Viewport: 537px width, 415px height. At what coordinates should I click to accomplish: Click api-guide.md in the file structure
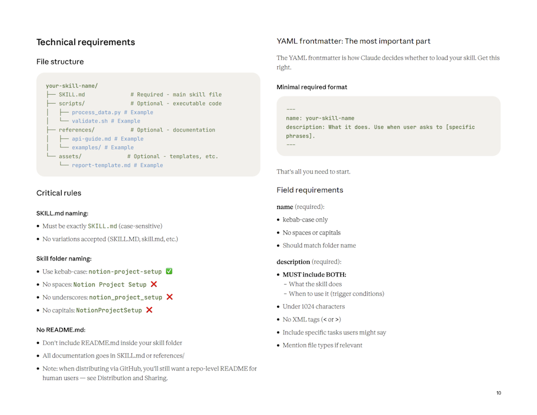coord(91,139)
